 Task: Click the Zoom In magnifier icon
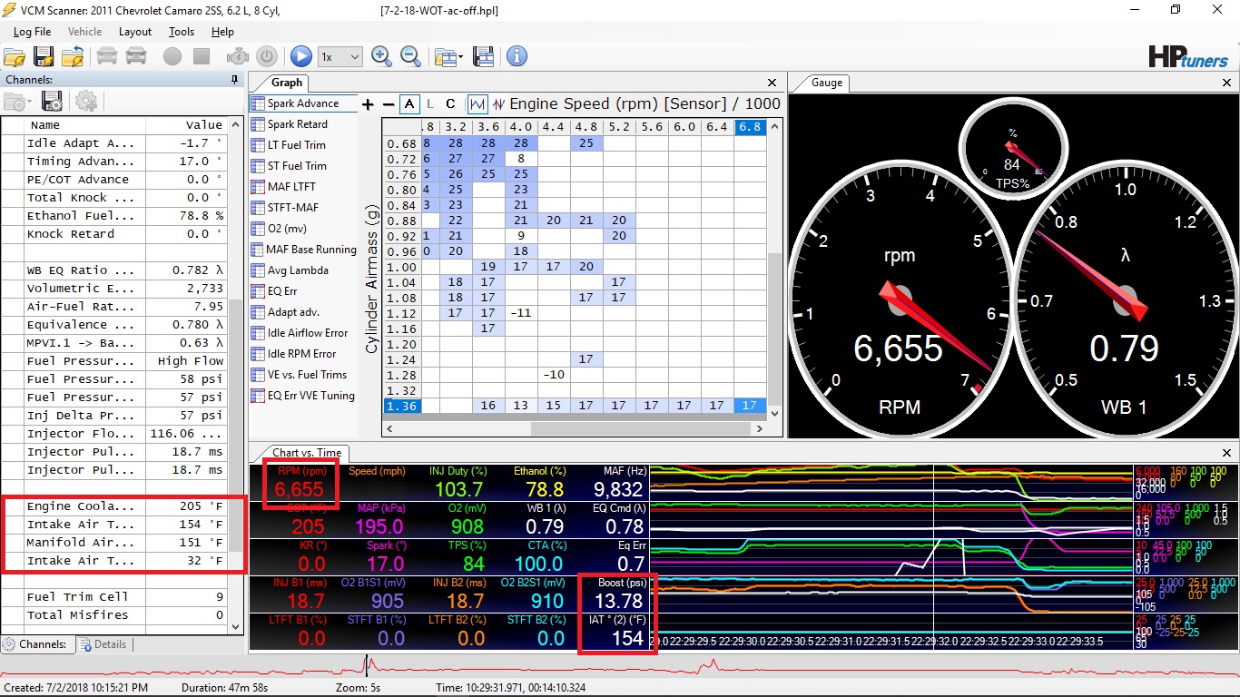pos(382,56)
